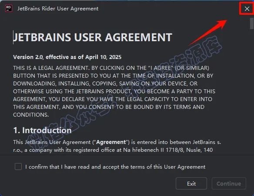Click the Continue button
The height and width of the screenshot is (196, 254).
[x=229, y=183]
